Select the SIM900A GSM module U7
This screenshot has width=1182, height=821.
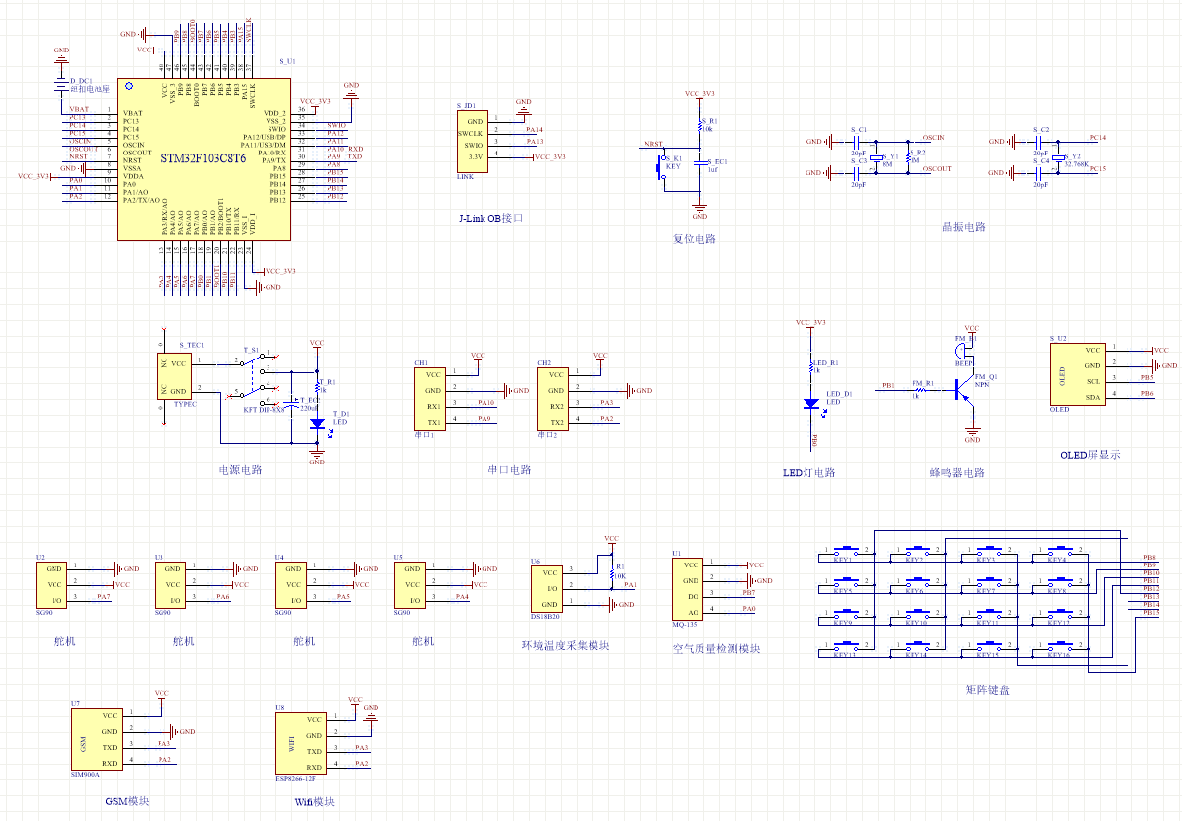pos(96,740)
